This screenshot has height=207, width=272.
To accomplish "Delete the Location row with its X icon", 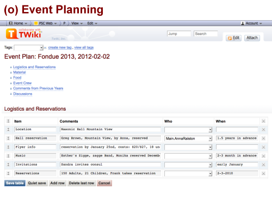I will click(263, 130).
